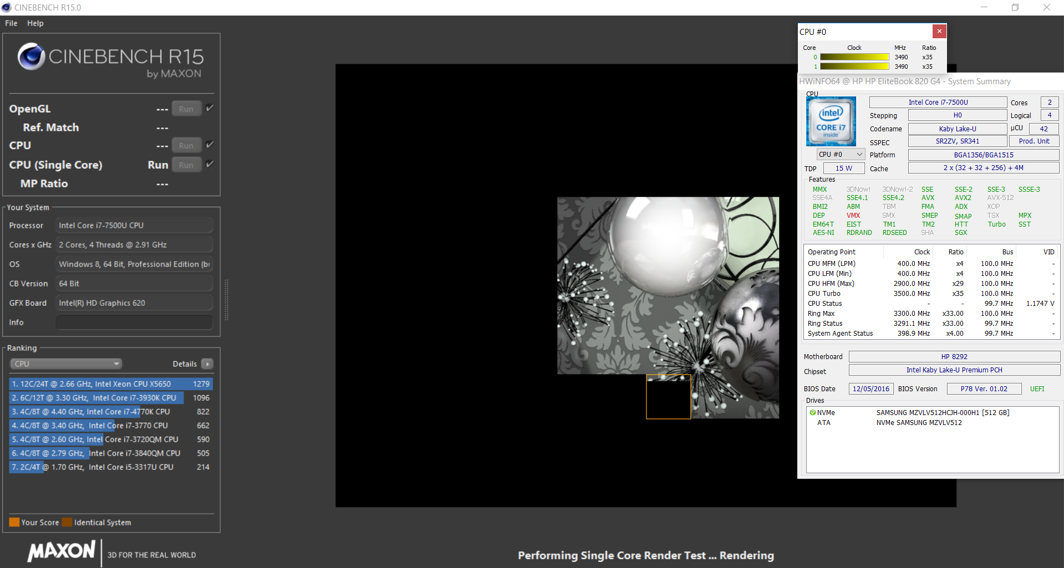The image size is (1064, 568).
Task: Click the CPU Turbo operating point row
Action: click(x=931, y=294)
